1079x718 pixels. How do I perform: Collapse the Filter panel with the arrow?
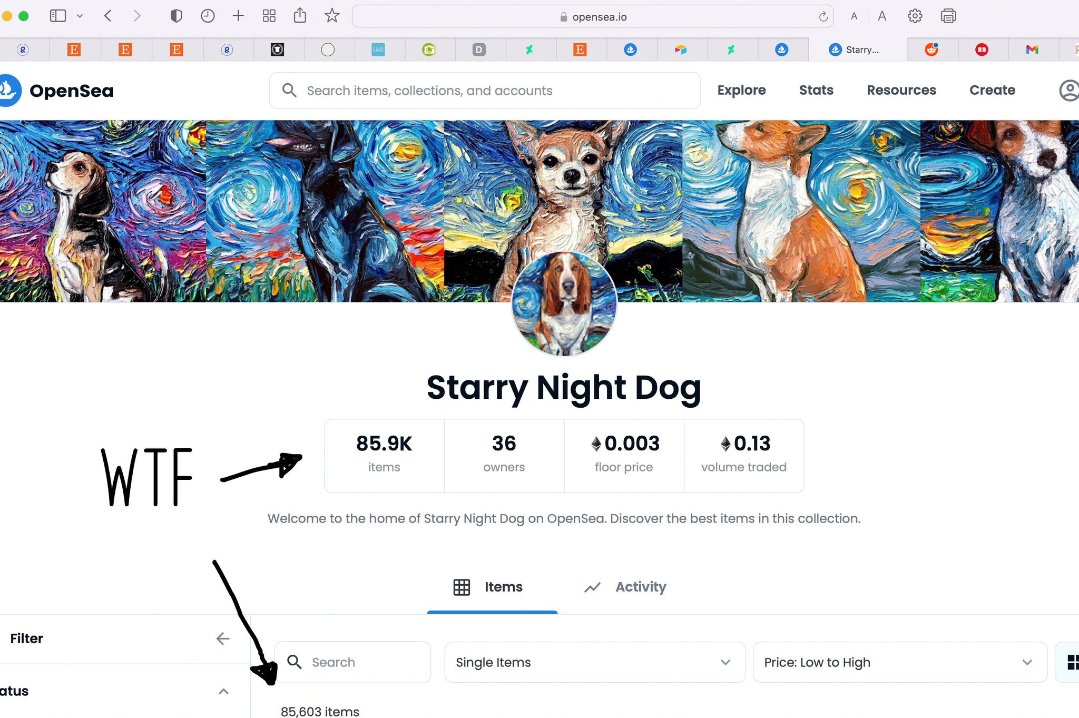223,638
